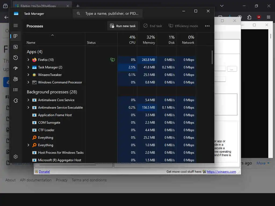Open the Services sidebar icon
This screenshot has height=206, width=275.
point(16,101)
